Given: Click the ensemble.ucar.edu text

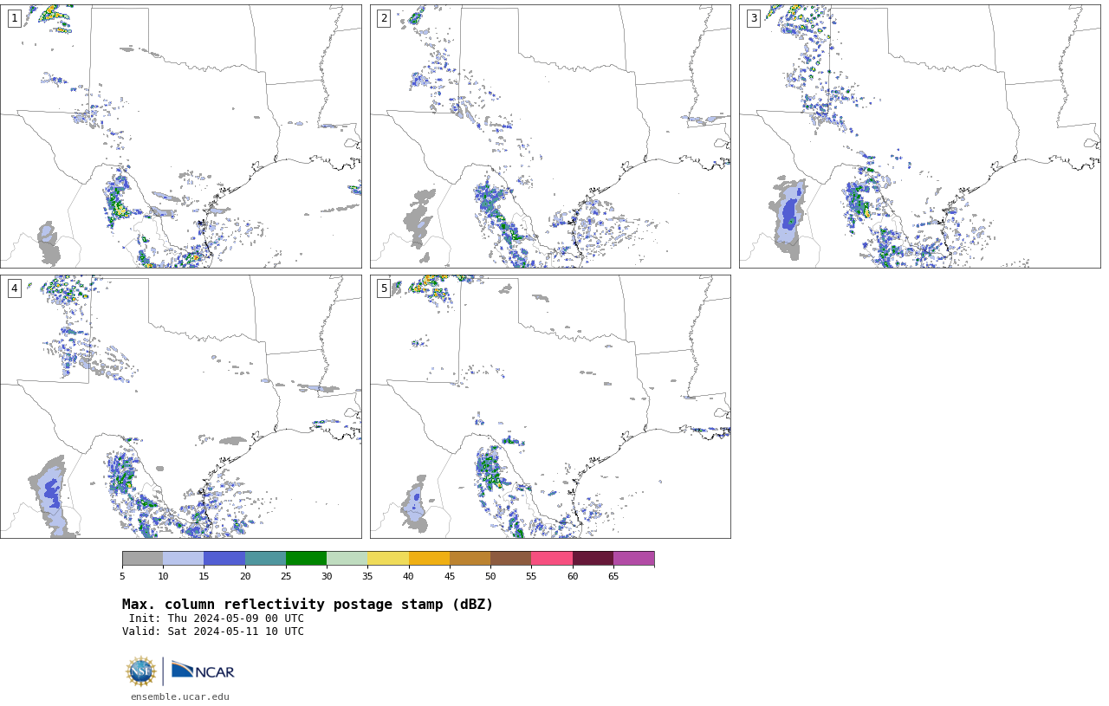Looking at the screenshot, I should click(180, 696).
